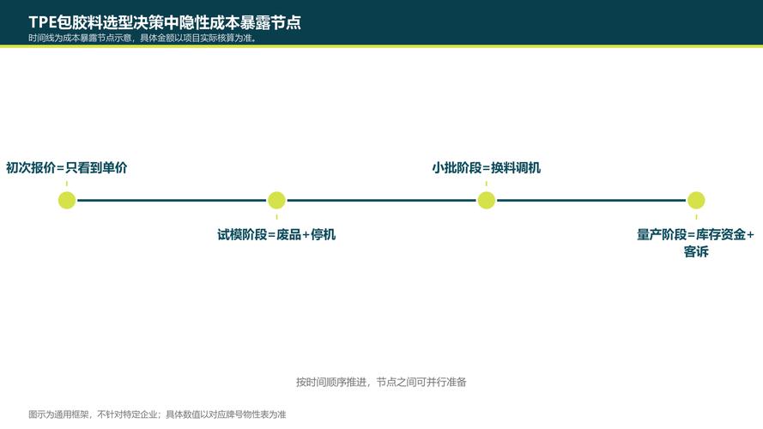Click the timeline node below 小批阶段
Screen dimensions: 763x429
pos(486,201)
